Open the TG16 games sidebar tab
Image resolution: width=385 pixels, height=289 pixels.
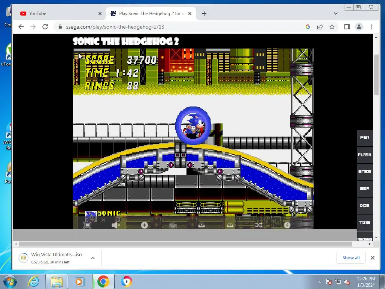[365, 222]
